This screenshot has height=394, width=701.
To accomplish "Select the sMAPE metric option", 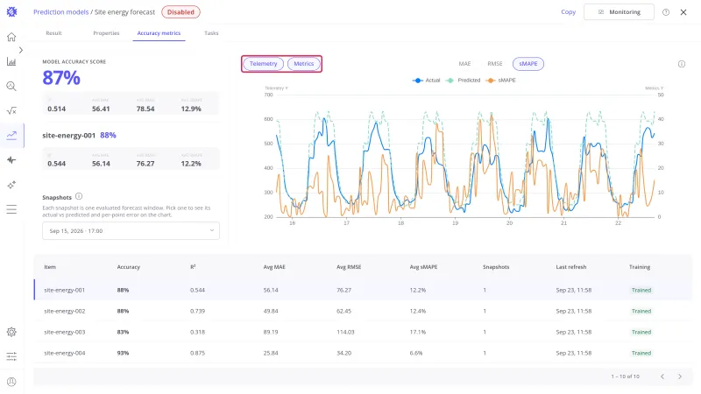I will click(528, 64).
